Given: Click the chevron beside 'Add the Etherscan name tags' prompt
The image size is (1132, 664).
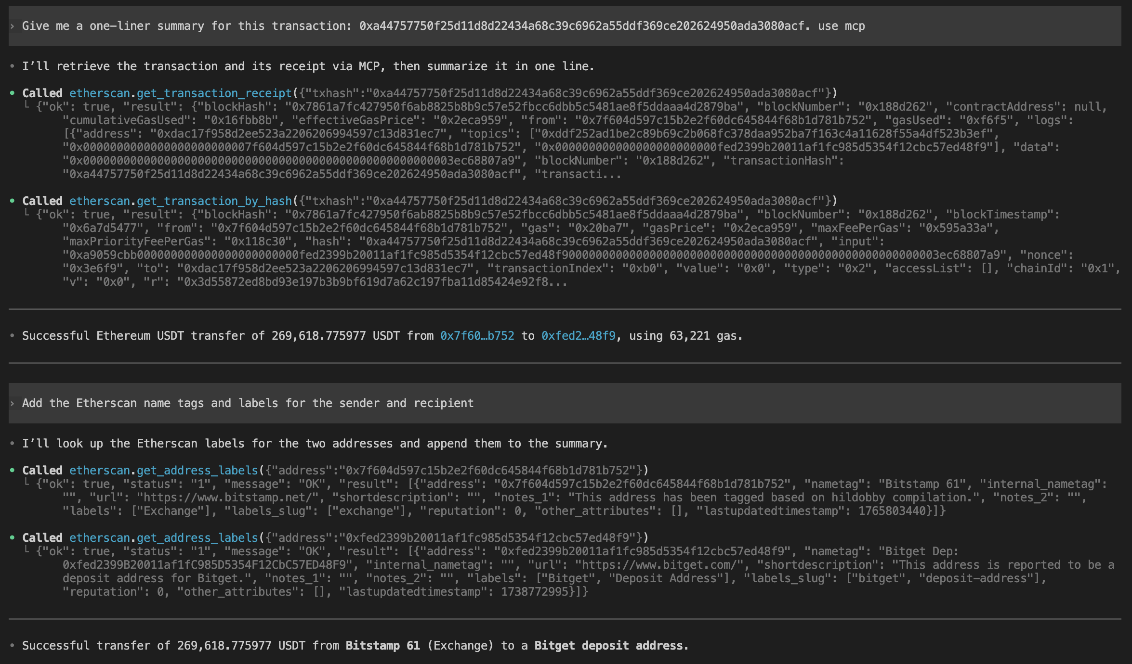Looking at the screenshot, I should point(13,403).
